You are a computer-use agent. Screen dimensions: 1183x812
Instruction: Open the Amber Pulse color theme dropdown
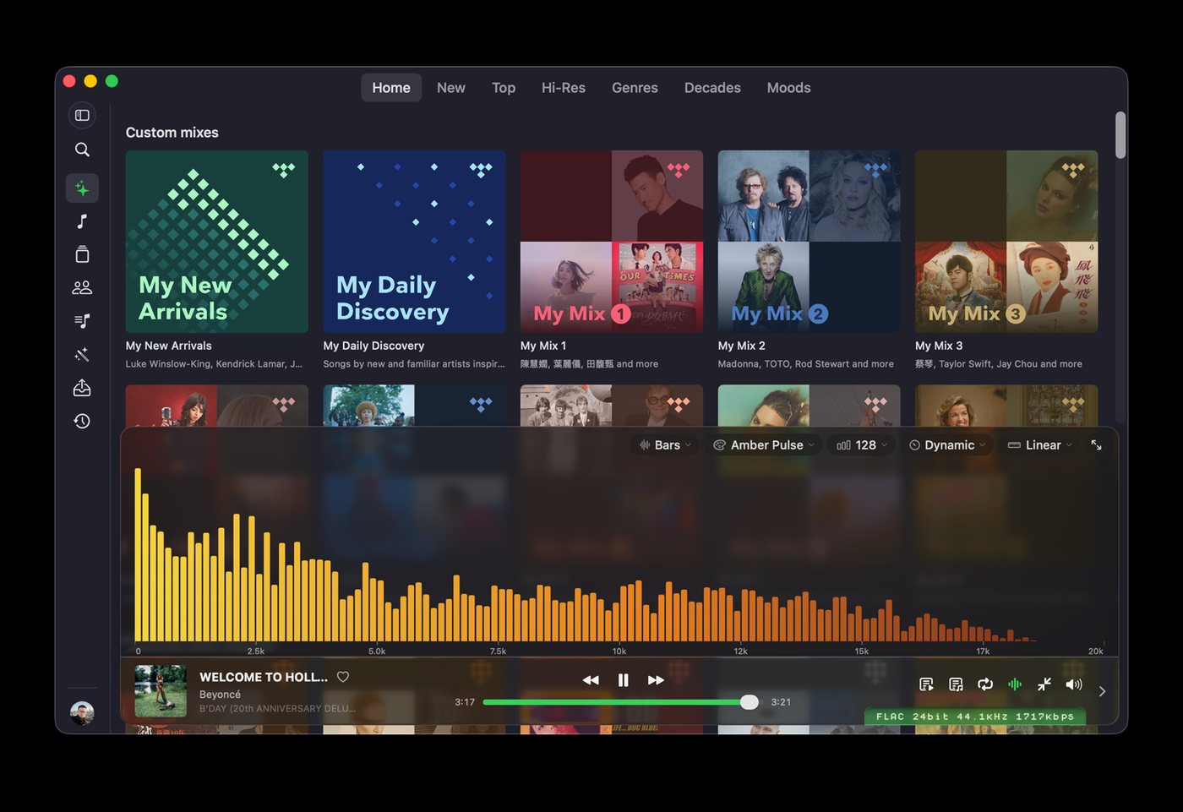(764, 445)
